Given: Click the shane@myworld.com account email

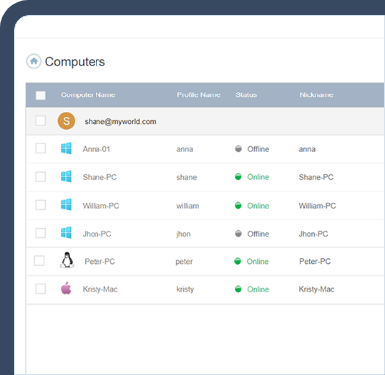Looking at the screenshot, I should click(x=120, y=122).
